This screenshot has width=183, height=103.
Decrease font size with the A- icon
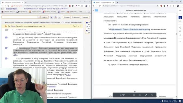86,12
